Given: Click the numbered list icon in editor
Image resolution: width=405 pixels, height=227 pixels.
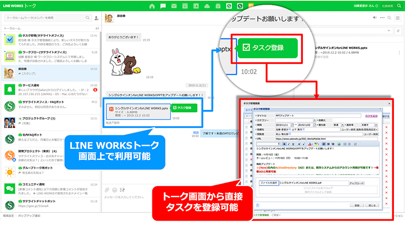Looking at the screenshot, I should (x=345, y=144).
